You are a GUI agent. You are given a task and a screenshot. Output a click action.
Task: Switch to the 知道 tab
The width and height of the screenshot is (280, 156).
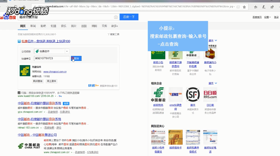(54, 26)
